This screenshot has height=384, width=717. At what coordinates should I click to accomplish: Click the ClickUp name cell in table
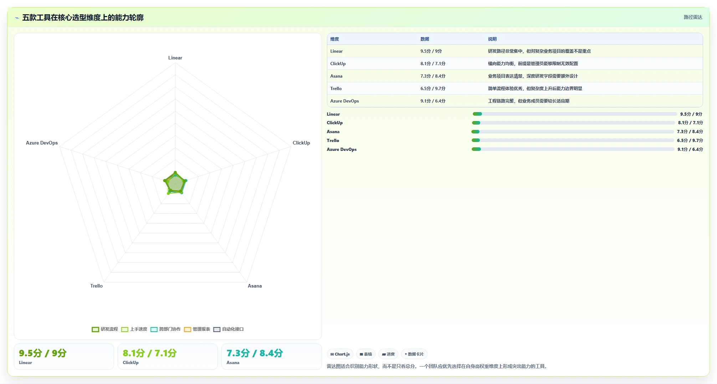click(x=338, y=64)
